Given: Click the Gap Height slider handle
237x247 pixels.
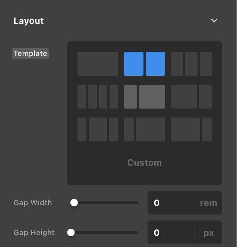Looking at the screenshot, I should click(x=71, y=232).
